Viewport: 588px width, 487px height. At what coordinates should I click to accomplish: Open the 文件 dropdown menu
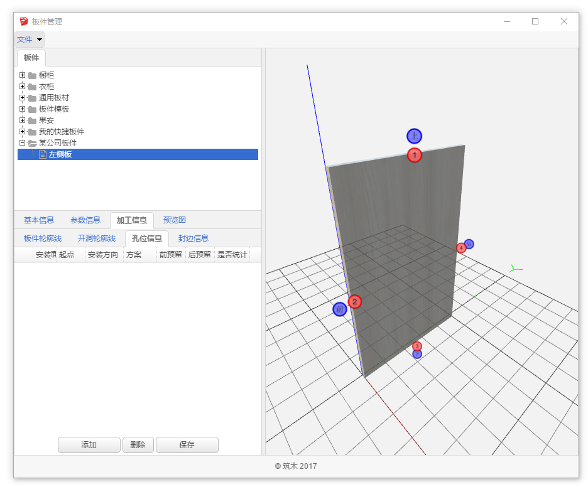30,40
